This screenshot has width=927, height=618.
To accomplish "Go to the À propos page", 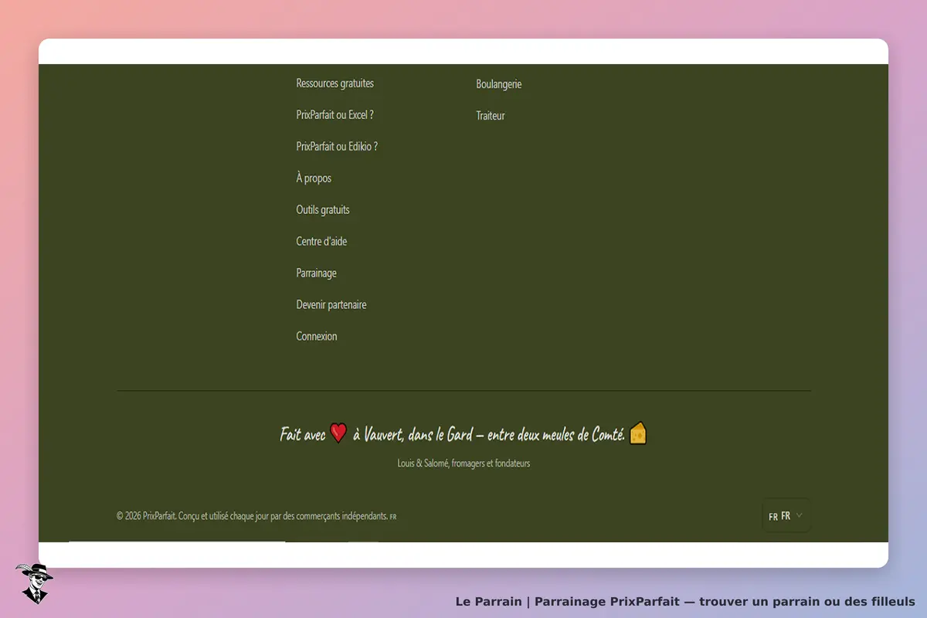I will pyautogui.click(x=314, y=178).
